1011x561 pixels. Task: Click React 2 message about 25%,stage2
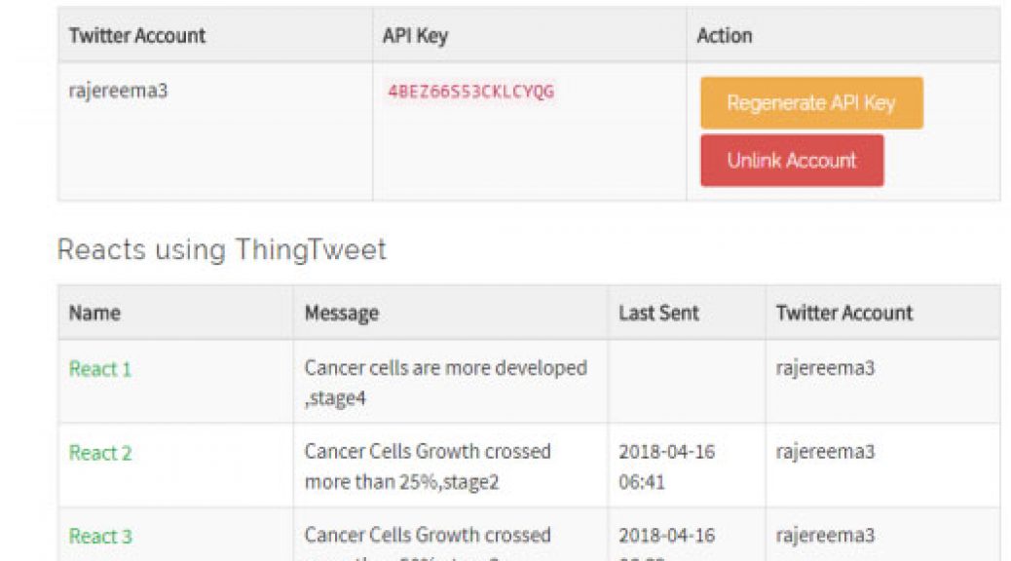click(428, 467)
